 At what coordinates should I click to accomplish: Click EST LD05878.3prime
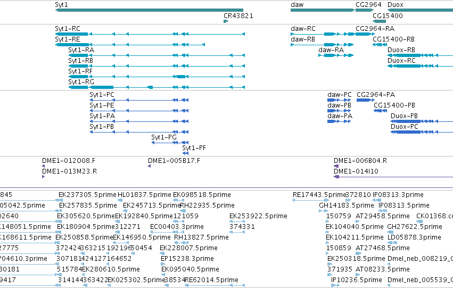click(414, 238)
